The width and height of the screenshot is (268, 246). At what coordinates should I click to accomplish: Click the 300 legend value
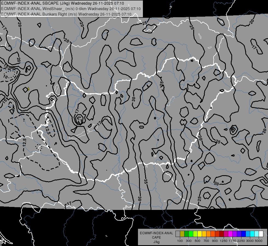[189, 241]
